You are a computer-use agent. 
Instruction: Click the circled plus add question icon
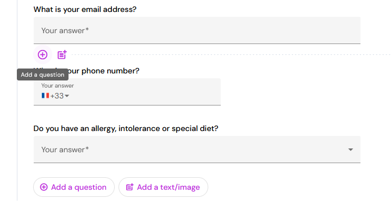coord(42,54)
